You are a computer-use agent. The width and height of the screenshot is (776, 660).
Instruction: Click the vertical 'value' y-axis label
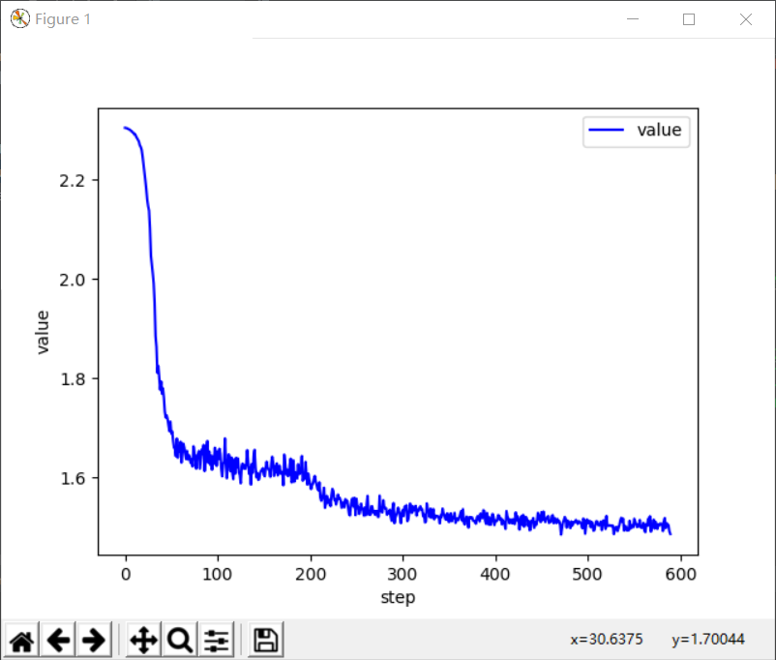43,332
